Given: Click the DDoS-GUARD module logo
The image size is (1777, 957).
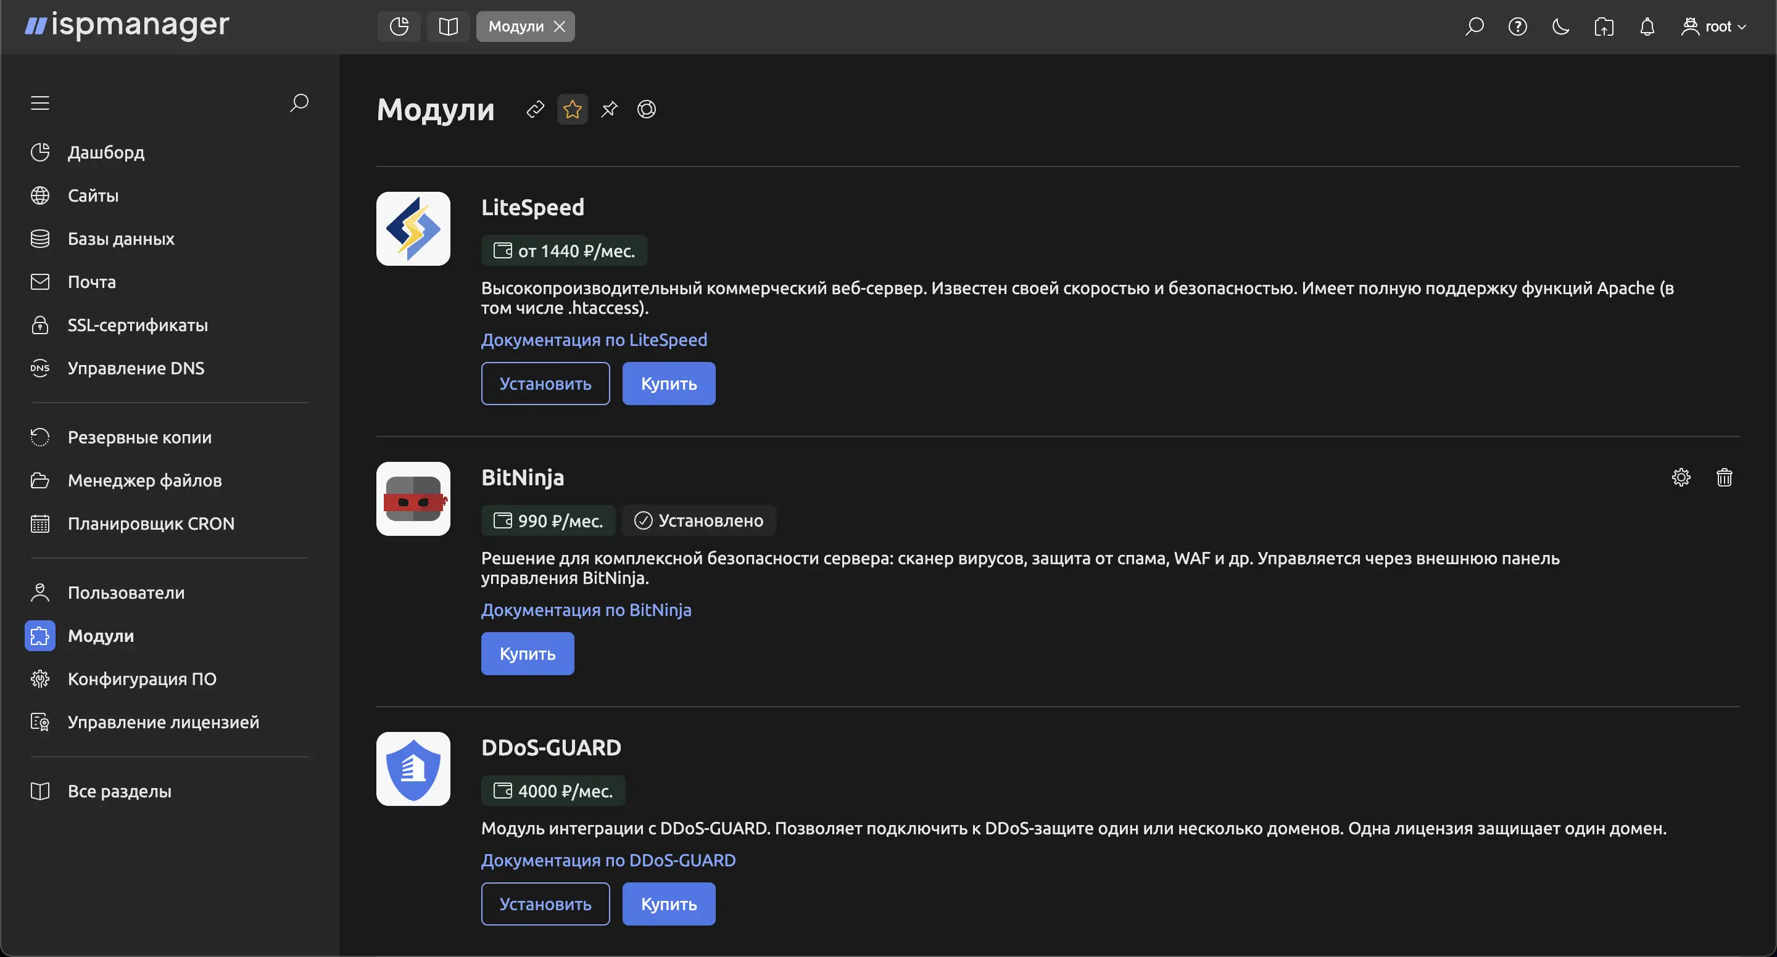Looking at the screenshot, I should [413, 768].
